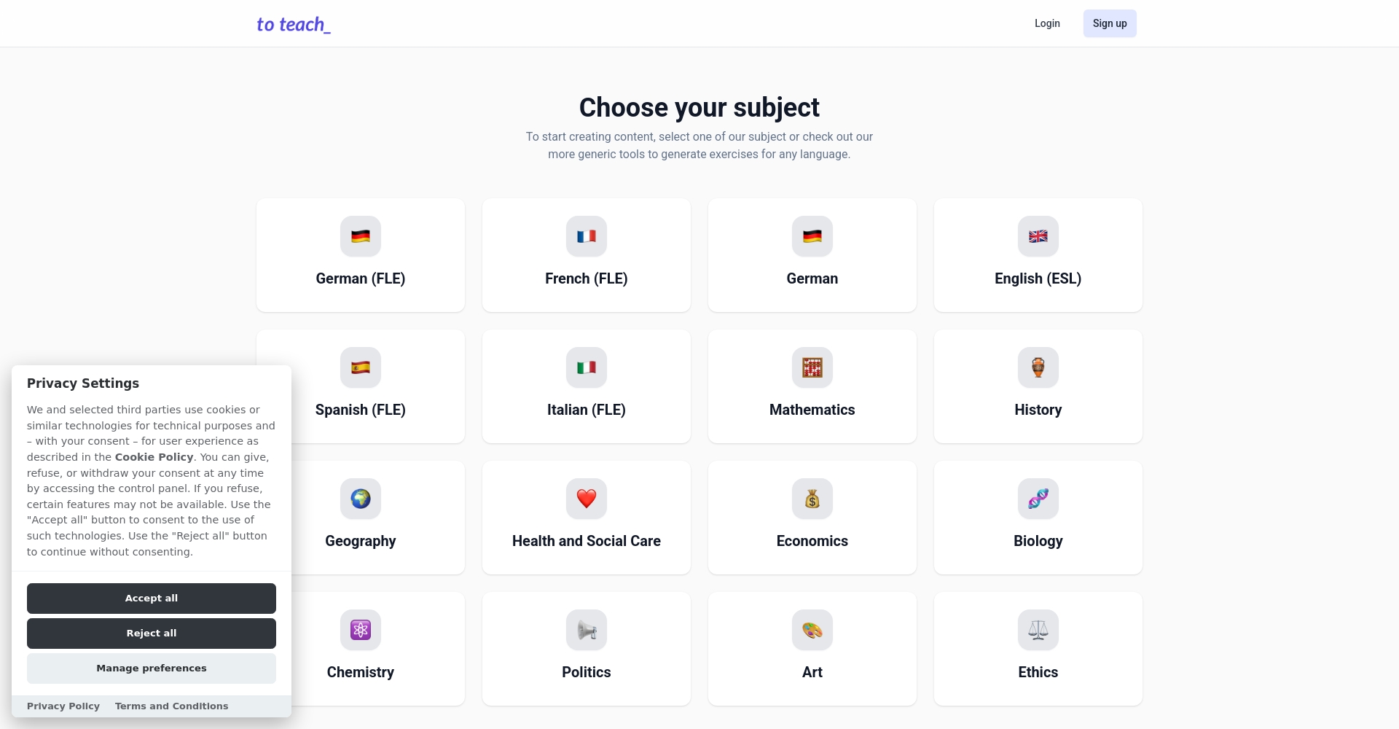Open Art via the palette icon
Image resolution: width=1399 pixels, height=729 pixels.
pyautogui.click(x=812, y=630)
